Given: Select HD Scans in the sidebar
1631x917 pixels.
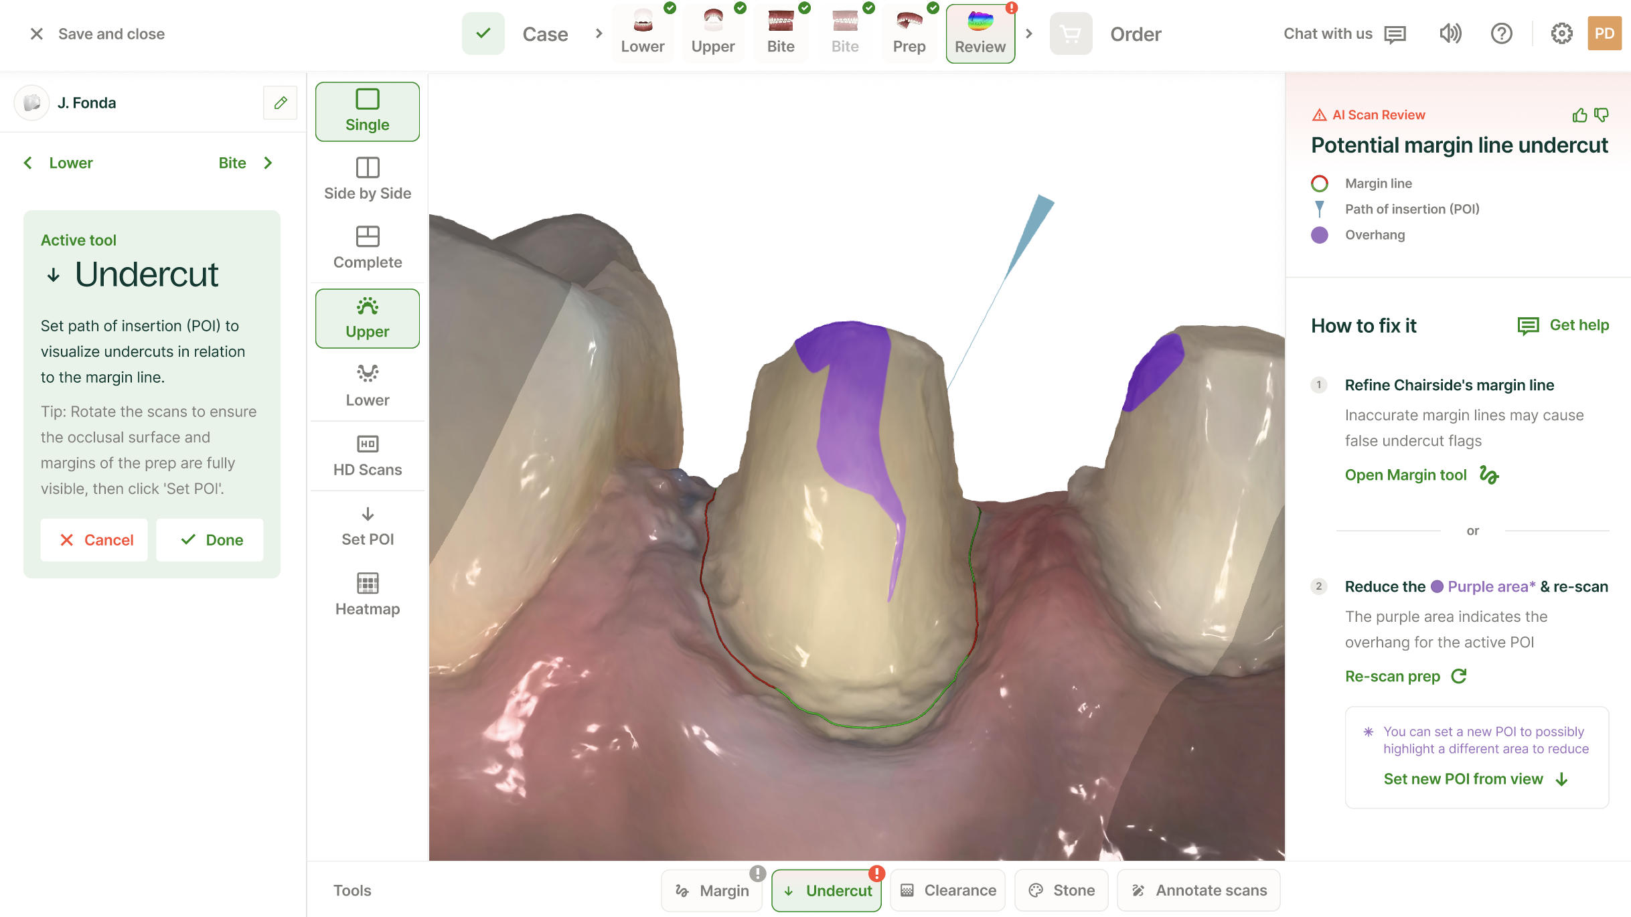Looking at the screenshot, I should [x=368, y=455].
